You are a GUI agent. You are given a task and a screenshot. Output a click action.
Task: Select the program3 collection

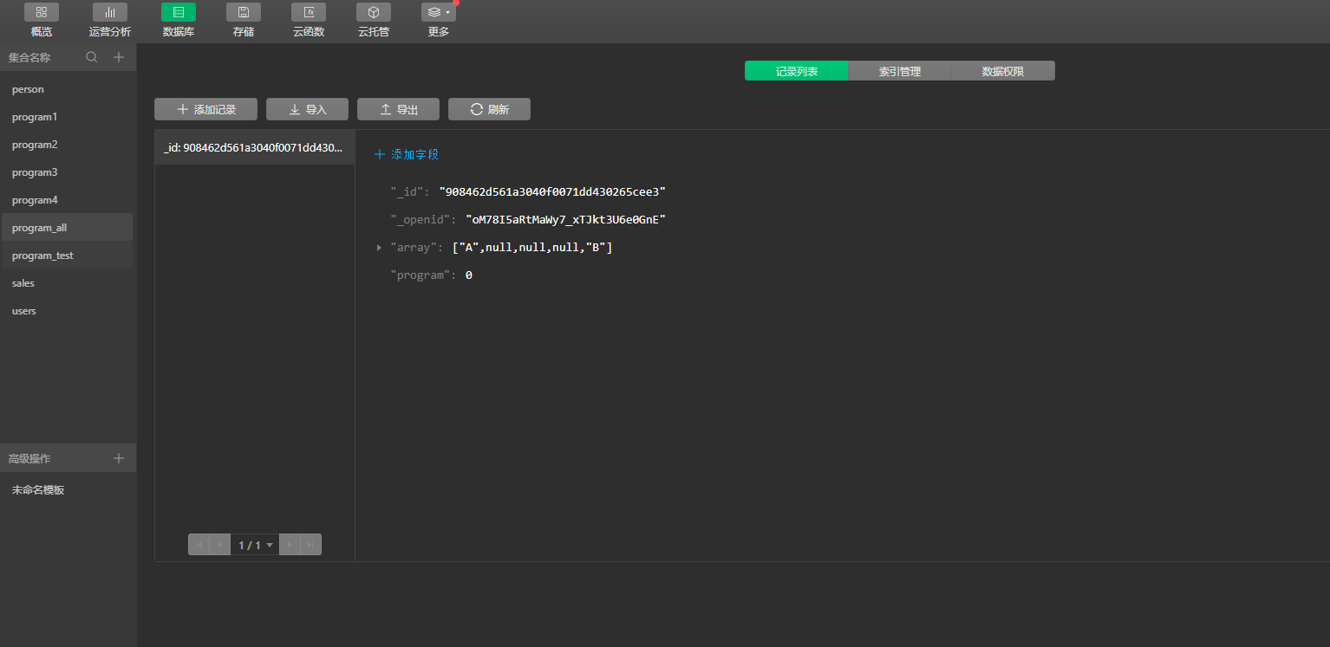coord(67,172)
